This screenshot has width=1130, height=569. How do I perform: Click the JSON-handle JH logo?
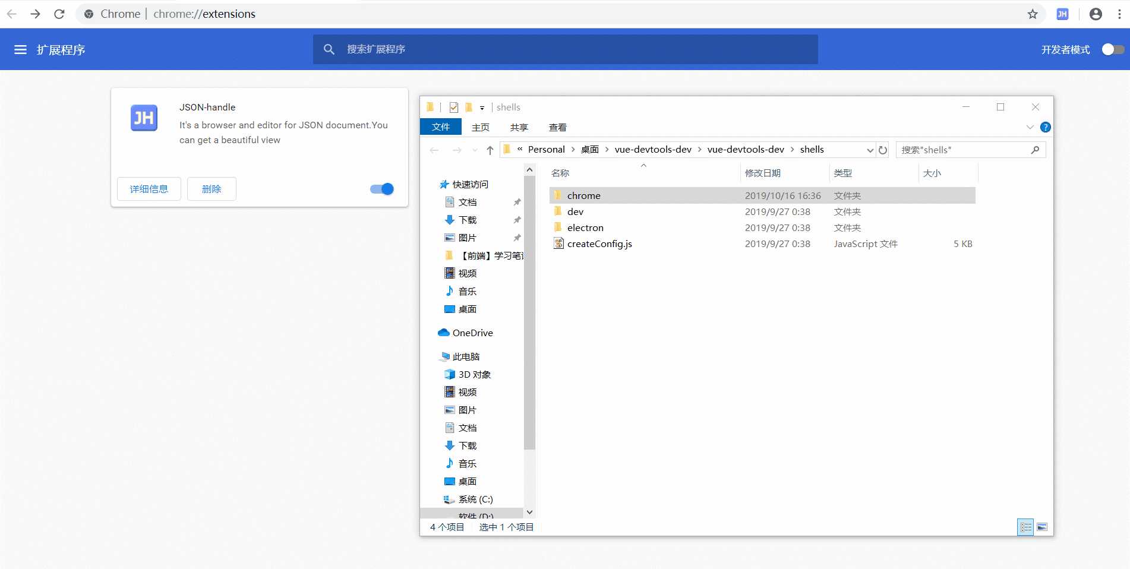(x=144, y=118)
